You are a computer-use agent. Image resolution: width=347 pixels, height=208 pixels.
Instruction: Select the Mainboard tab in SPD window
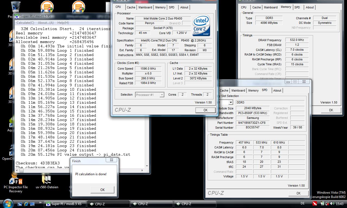point(238,90)
